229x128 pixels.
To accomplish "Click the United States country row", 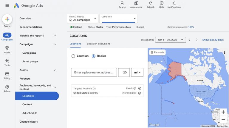I will (107, 93).
